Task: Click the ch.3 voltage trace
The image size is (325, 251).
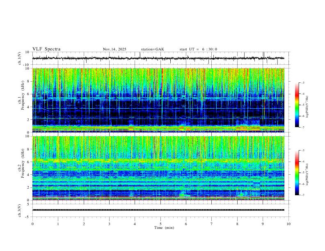Action: 158,210
